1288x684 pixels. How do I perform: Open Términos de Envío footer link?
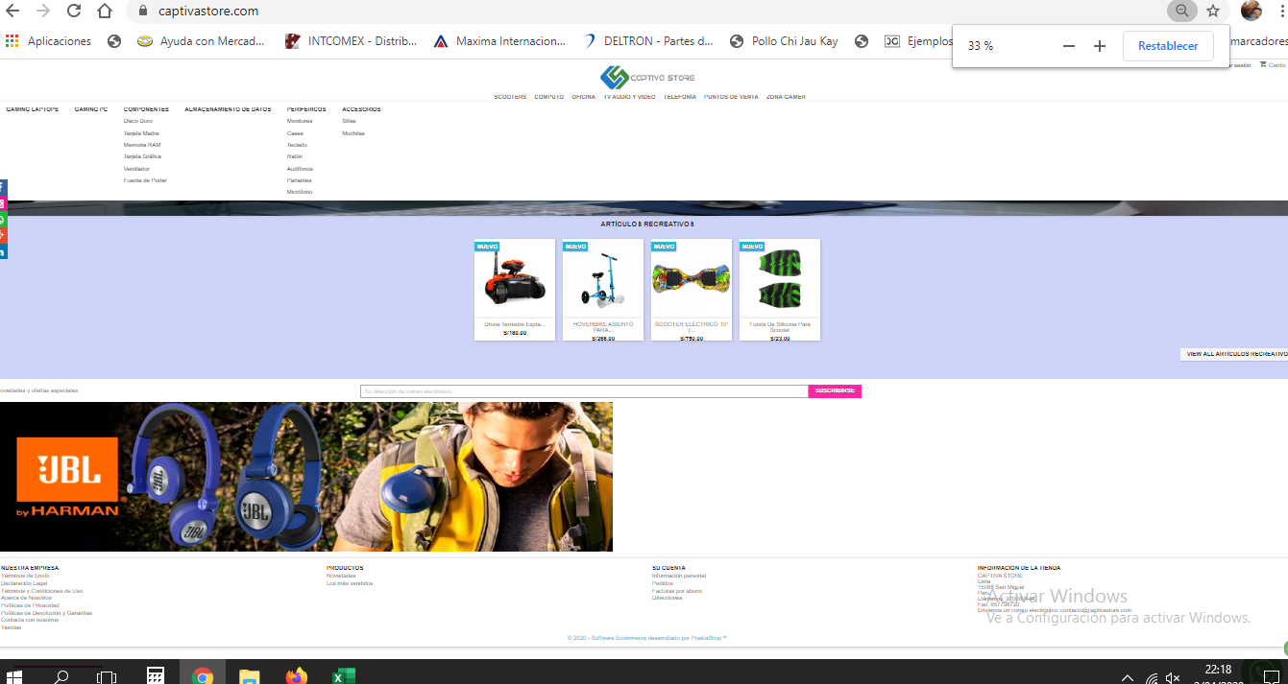click(x=25, y=576)
